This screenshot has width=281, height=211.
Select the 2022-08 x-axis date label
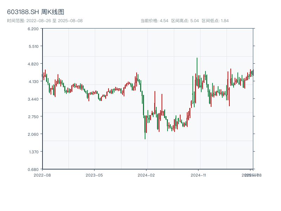[42, 175]
